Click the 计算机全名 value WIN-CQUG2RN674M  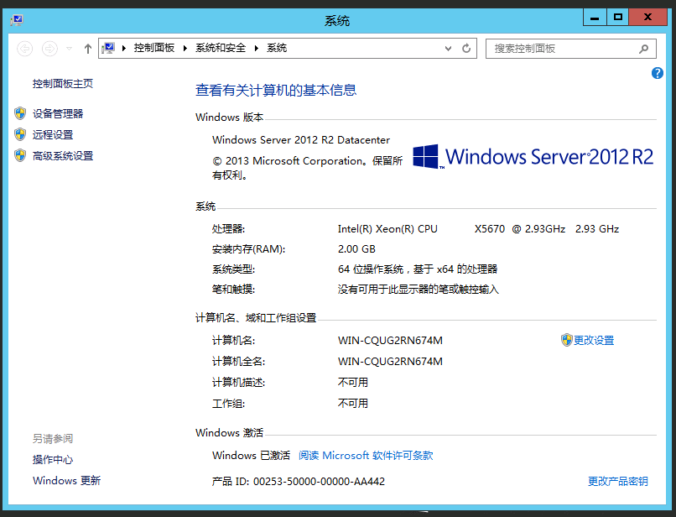pos(390,361)
